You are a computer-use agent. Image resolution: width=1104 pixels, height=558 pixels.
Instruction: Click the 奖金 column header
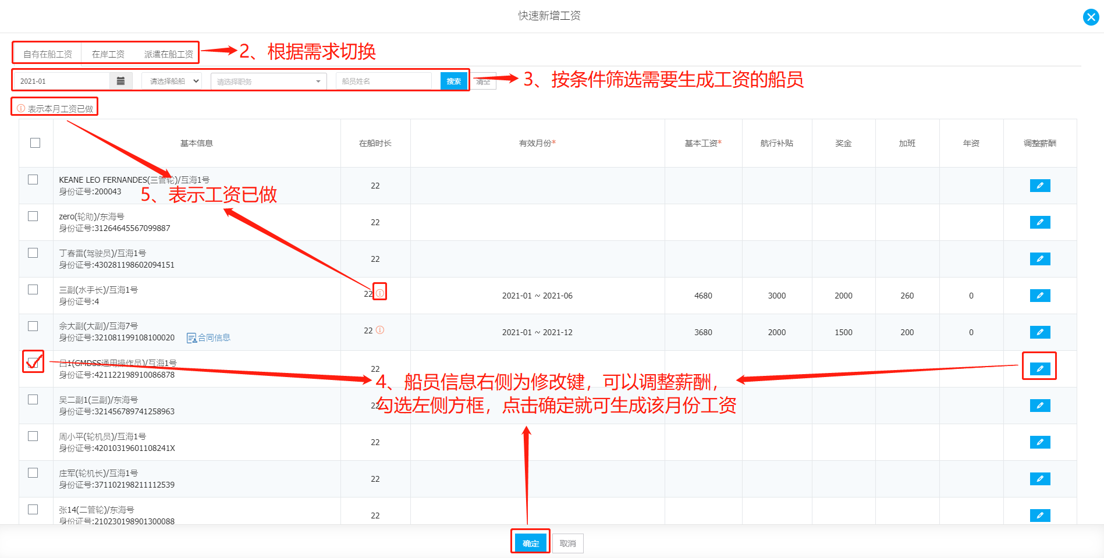coord(843,143)
